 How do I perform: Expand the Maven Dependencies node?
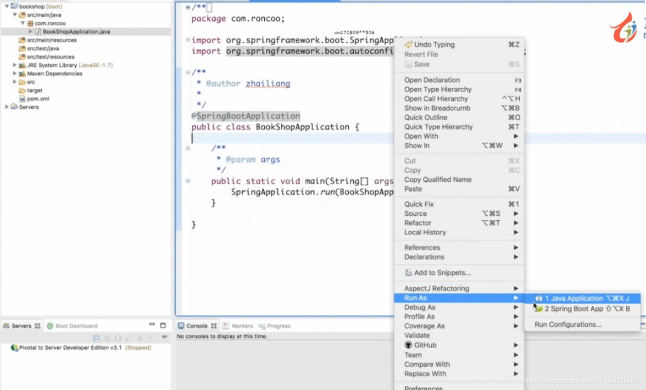(15, 74)
